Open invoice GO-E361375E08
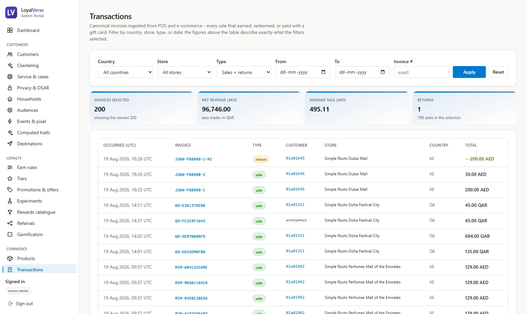 pyautogui.click(x=190, y=205)
